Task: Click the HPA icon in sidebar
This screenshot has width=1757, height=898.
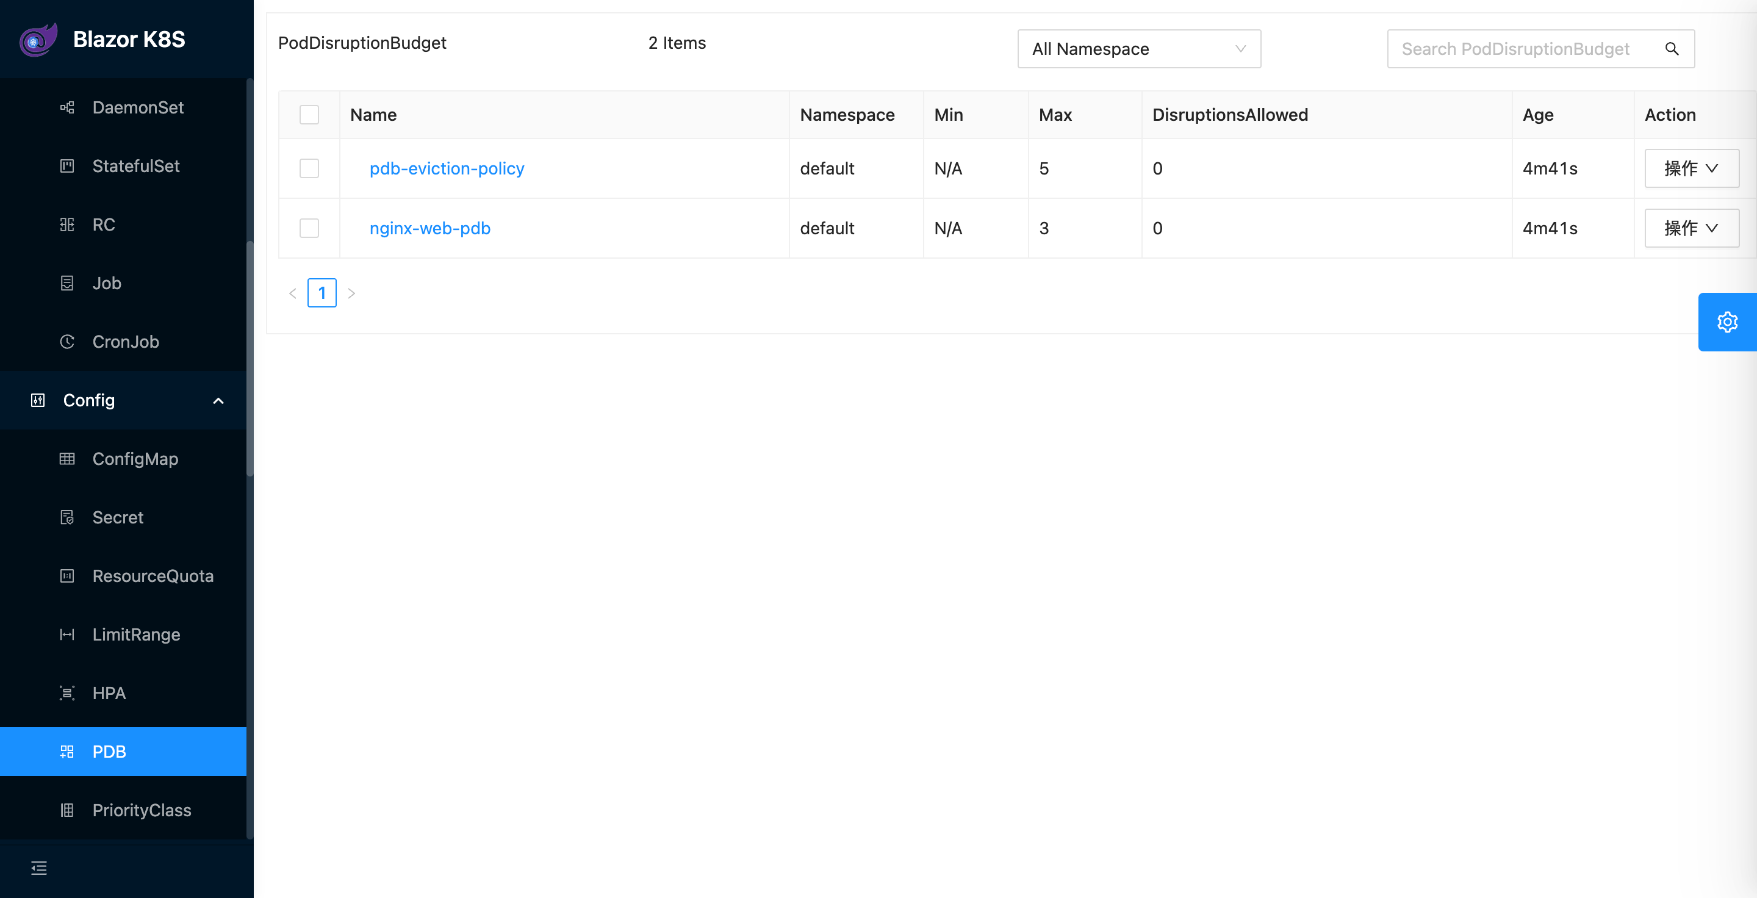Action: coord(67,694)
